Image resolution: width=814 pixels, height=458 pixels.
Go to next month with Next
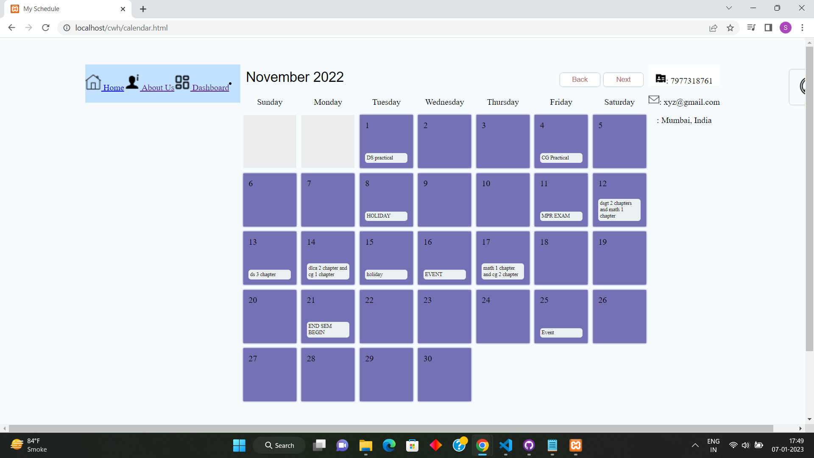click(x=623, y=80)
